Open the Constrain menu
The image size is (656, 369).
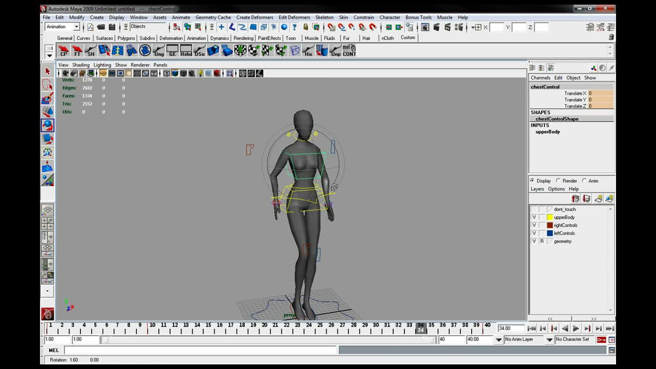[x=364, y=17]
